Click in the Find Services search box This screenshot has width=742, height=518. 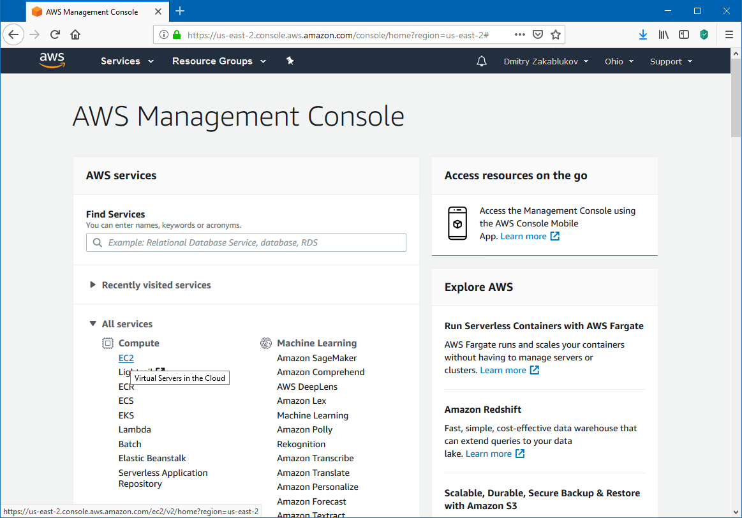click(x=246, y=242)
